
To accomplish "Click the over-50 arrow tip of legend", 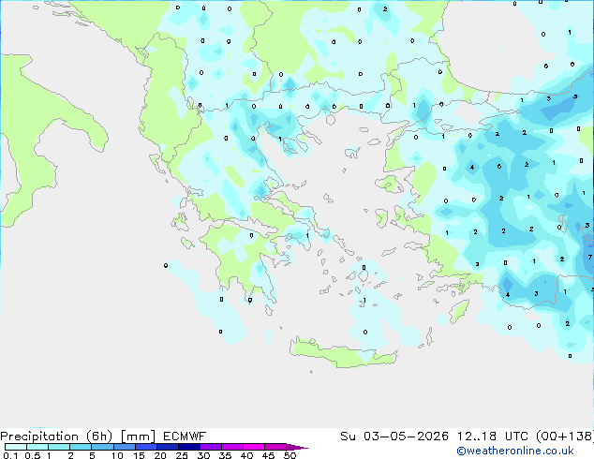I will point(297,447).
